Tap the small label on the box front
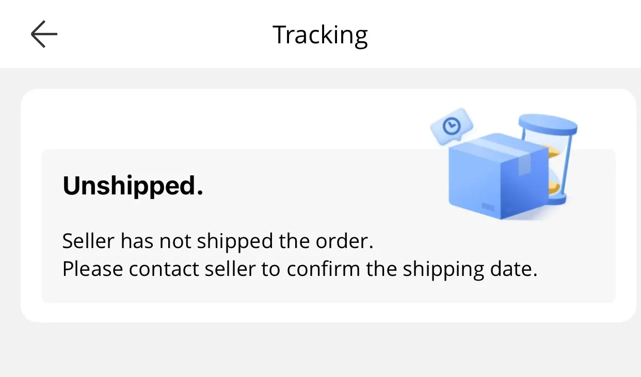The image size is (641, 377). click(487, 206)
